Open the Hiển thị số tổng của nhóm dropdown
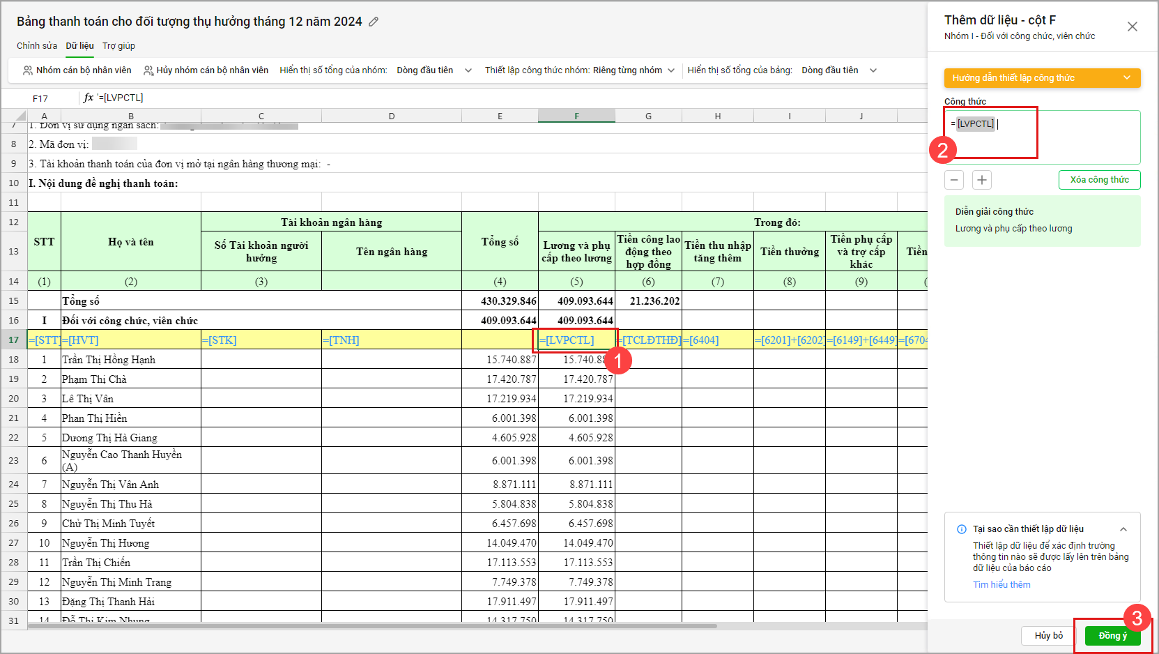The width and height of the screenshot is (1159, 654). tap(434, 70)
